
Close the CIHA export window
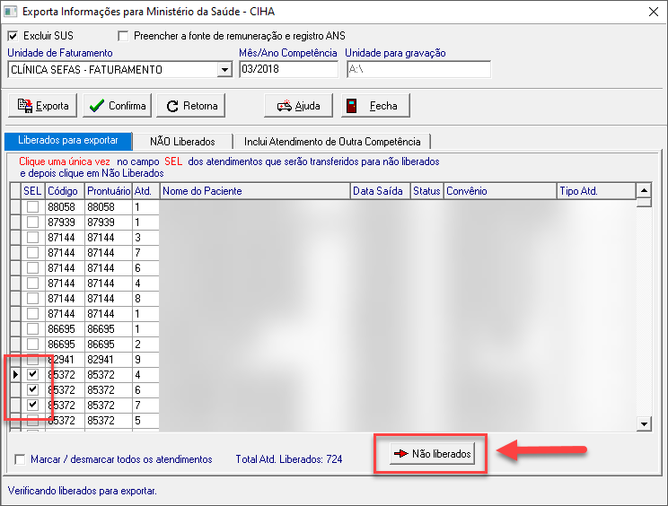[654, 12]
